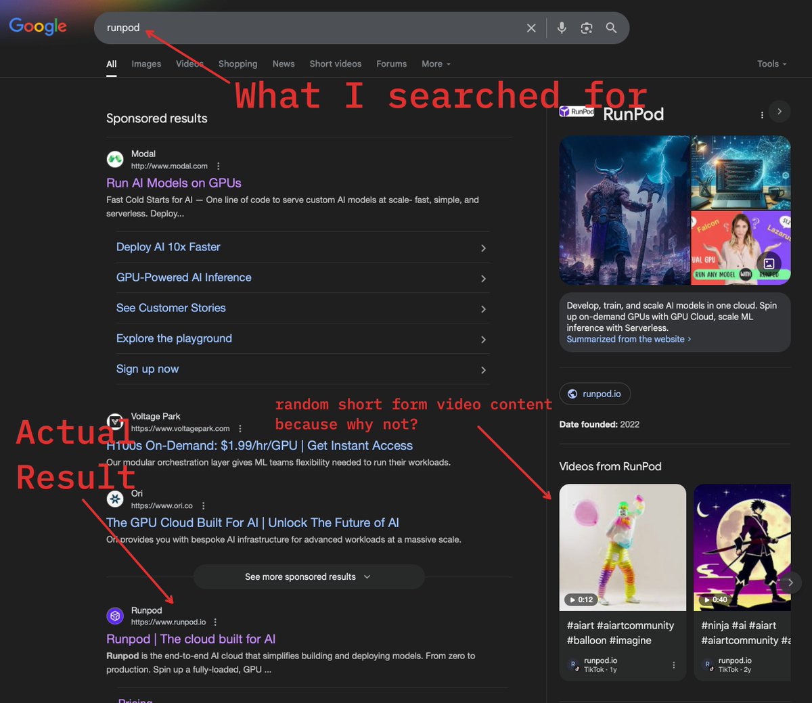Open Runpod | The cloud built for AI
Screen dimensions: 812x703
pos(191,639)
